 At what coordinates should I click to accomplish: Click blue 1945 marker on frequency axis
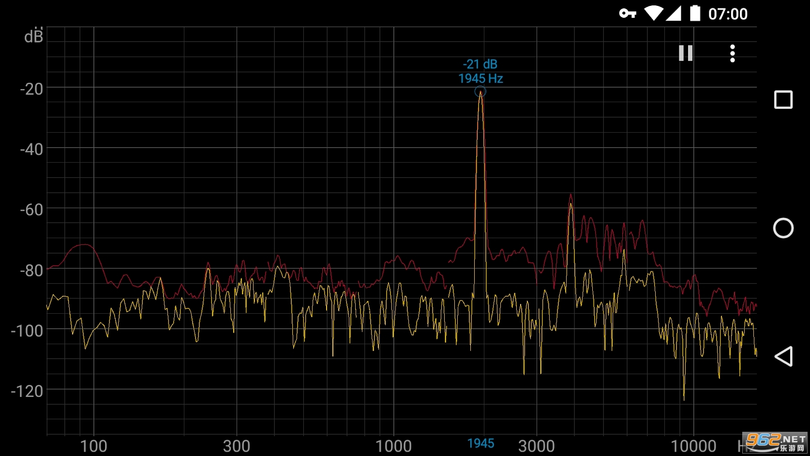(480, 443)
